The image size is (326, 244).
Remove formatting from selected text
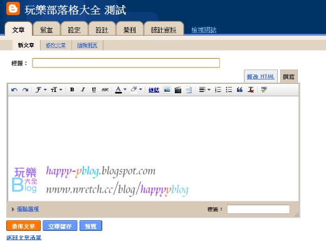click(x=251, y=90)
